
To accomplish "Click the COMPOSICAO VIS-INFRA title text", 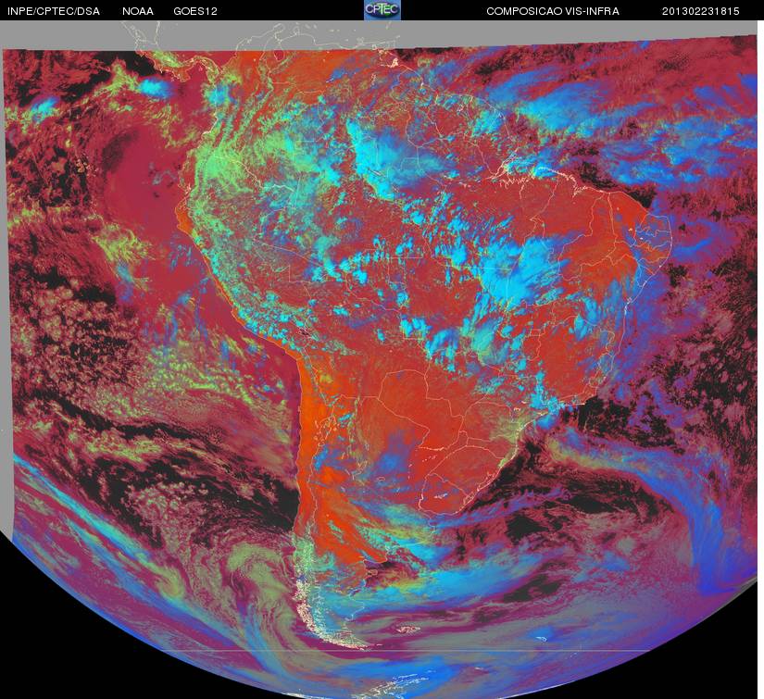I will click(553, 11).
